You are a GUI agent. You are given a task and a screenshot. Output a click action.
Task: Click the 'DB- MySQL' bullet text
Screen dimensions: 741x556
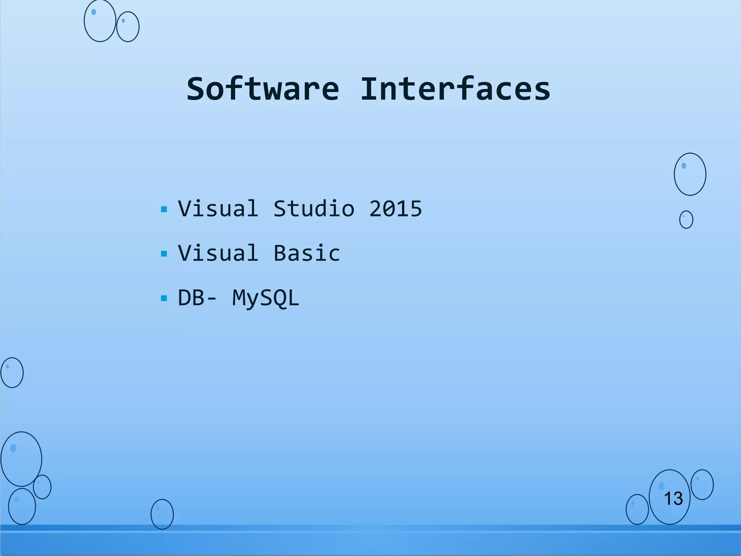click(x=239, y=298)
